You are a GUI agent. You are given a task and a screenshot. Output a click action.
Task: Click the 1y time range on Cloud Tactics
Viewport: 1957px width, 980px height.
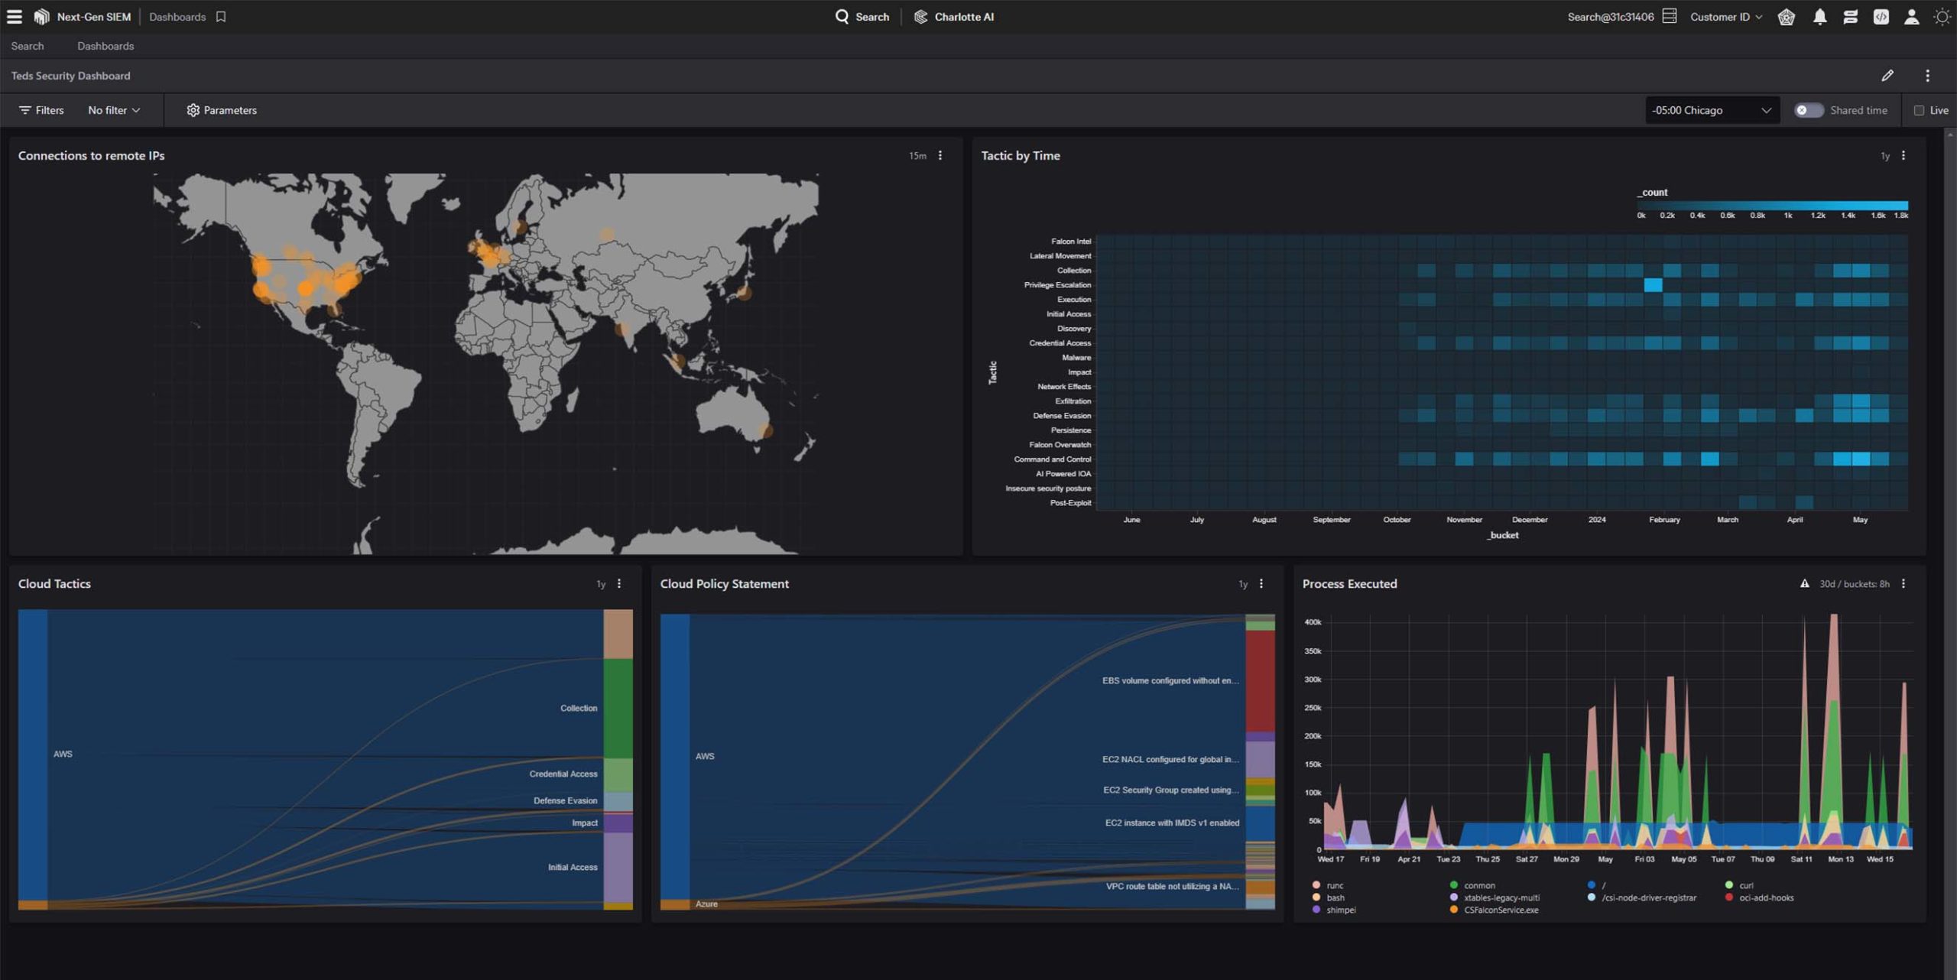click(x=601, y=584)
